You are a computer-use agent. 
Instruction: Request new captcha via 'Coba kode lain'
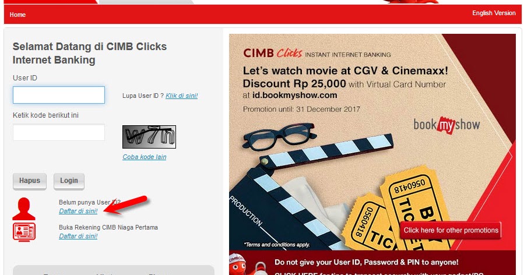point(145,157)
